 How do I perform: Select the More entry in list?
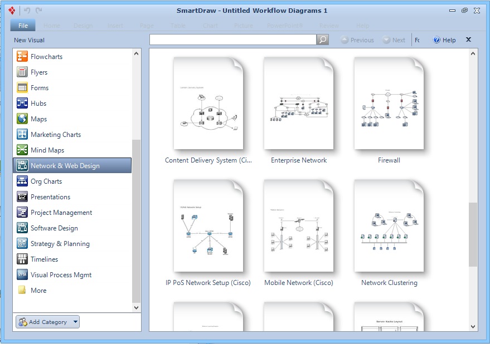pos(38,291)
